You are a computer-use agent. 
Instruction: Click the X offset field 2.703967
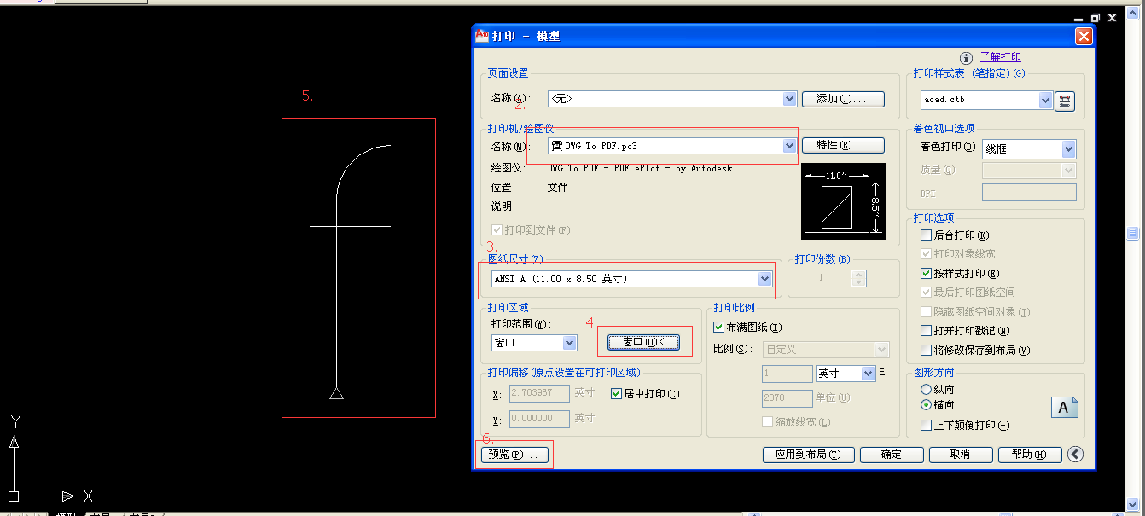539,394
